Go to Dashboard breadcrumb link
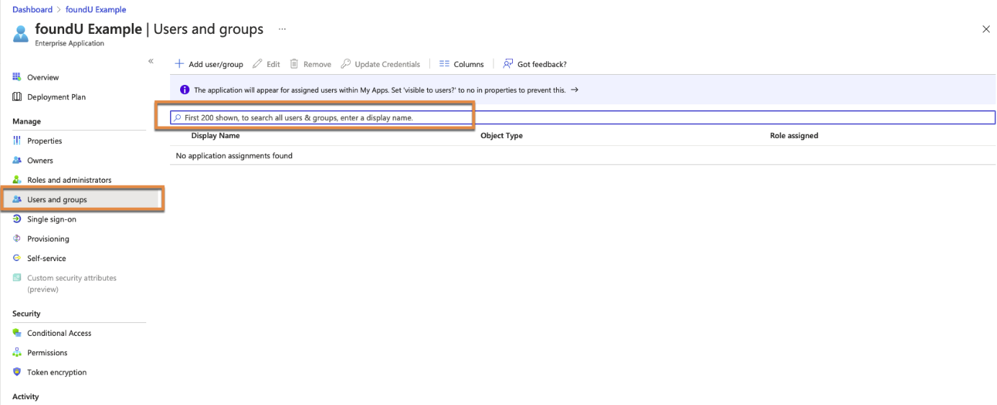Screen dimensions: 997x405 coord(32,9)
